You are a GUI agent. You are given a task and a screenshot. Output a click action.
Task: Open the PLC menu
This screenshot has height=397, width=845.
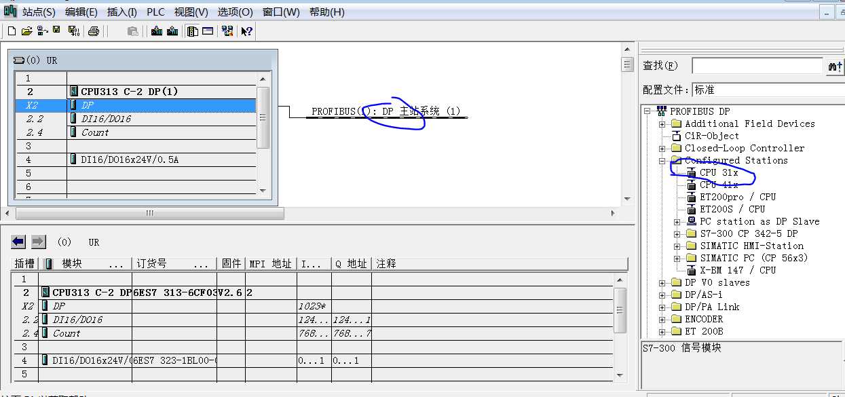click(x=155, y=12)
